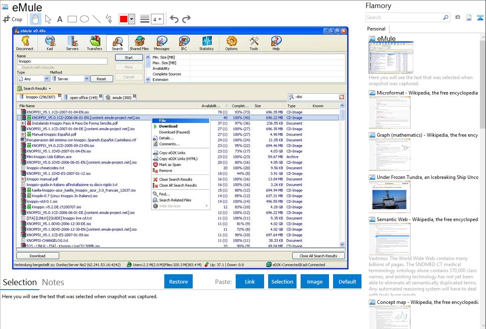486x329 pixels.
Task: Click the Restore button
Action: point(178,282)
